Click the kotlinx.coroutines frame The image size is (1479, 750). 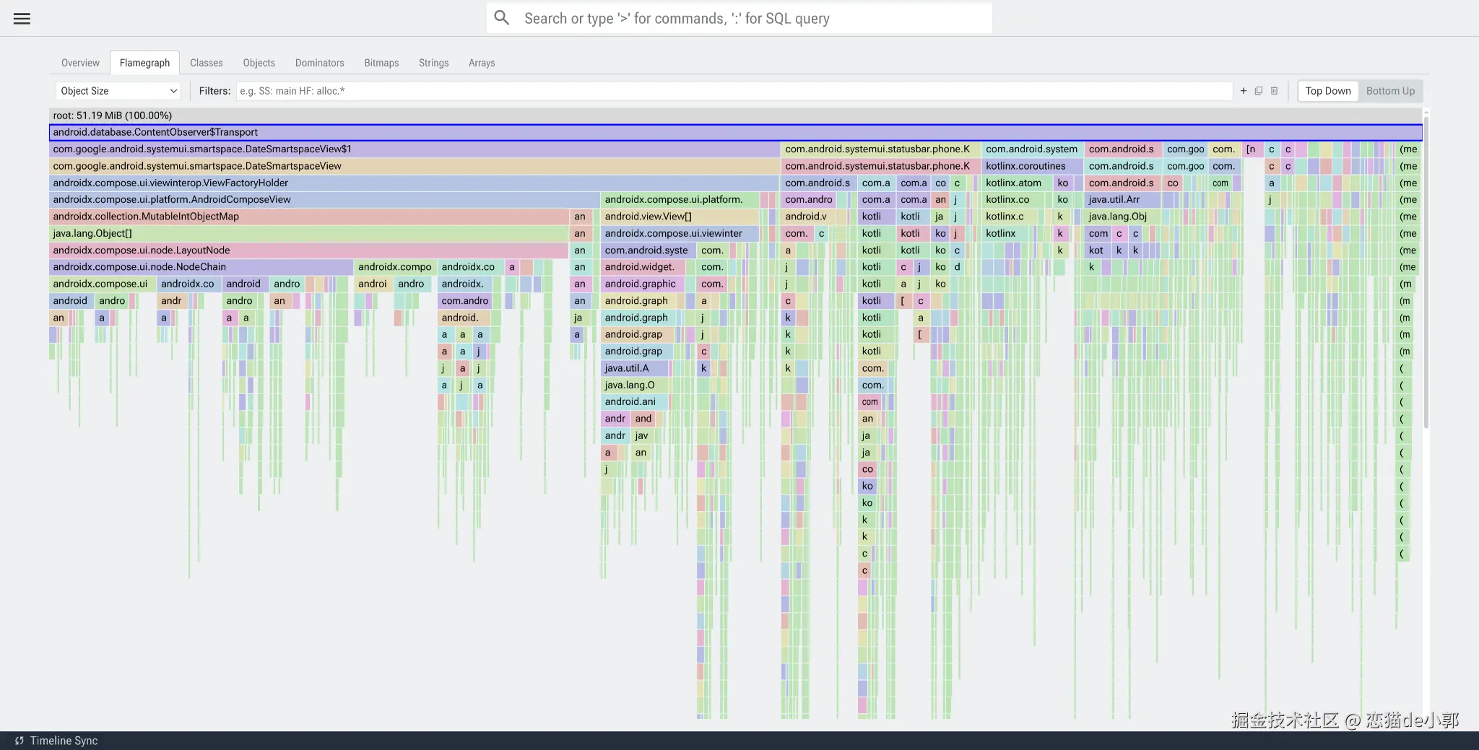pyautogui.click(x=1032, y=166)
